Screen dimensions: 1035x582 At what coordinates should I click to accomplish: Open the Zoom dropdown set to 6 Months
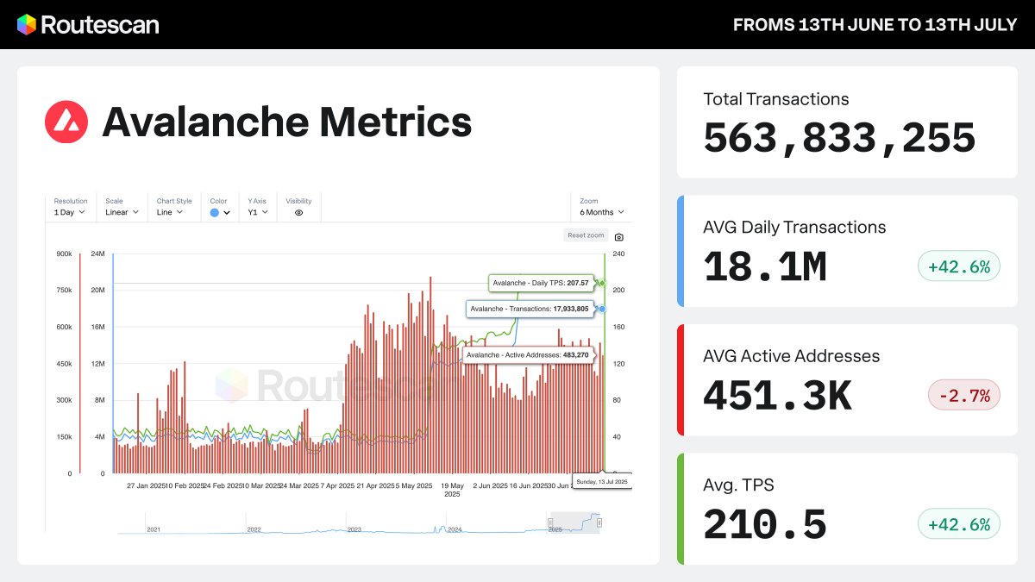point(602,212)
